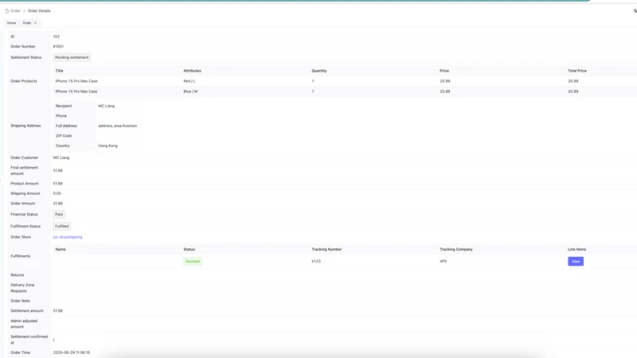Click the Pending settlement status tag
The image size is (637, 358).
pyautogui.click(x=72, y=57)
